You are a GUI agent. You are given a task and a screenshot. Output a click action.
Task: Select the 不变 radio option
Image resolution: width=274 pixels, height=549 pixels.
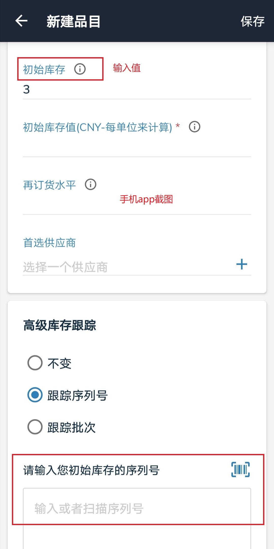click(35, 363)
